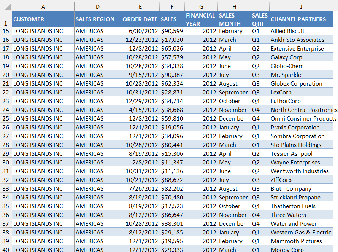This screenshot has height=252, width=338.
Task: Click the CHANNEL PARTNERS header cell
Action: point(301,19)
